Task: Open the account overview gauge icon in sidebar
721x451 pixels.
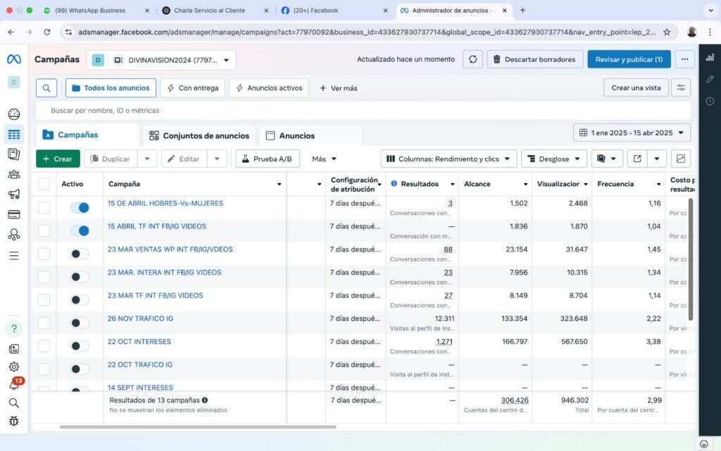Action: click(x=14, y=113)
